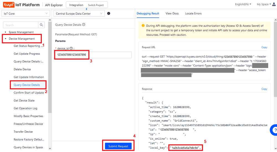Click the sidebar Search input field
Image resolution: width=277 pixels, height=152 pixels.
(x=21, y=25)
